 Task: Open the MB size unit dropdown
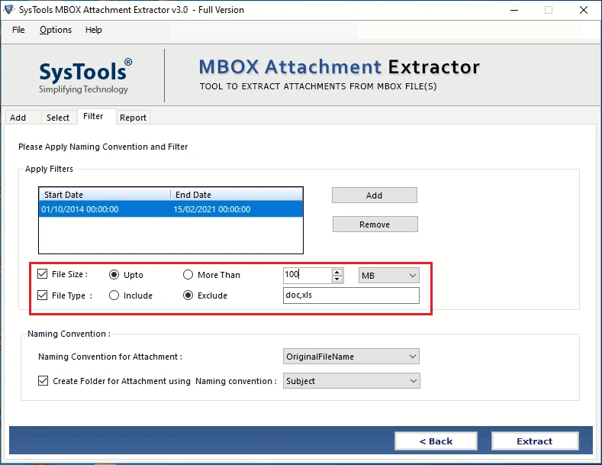coord(389,276)
